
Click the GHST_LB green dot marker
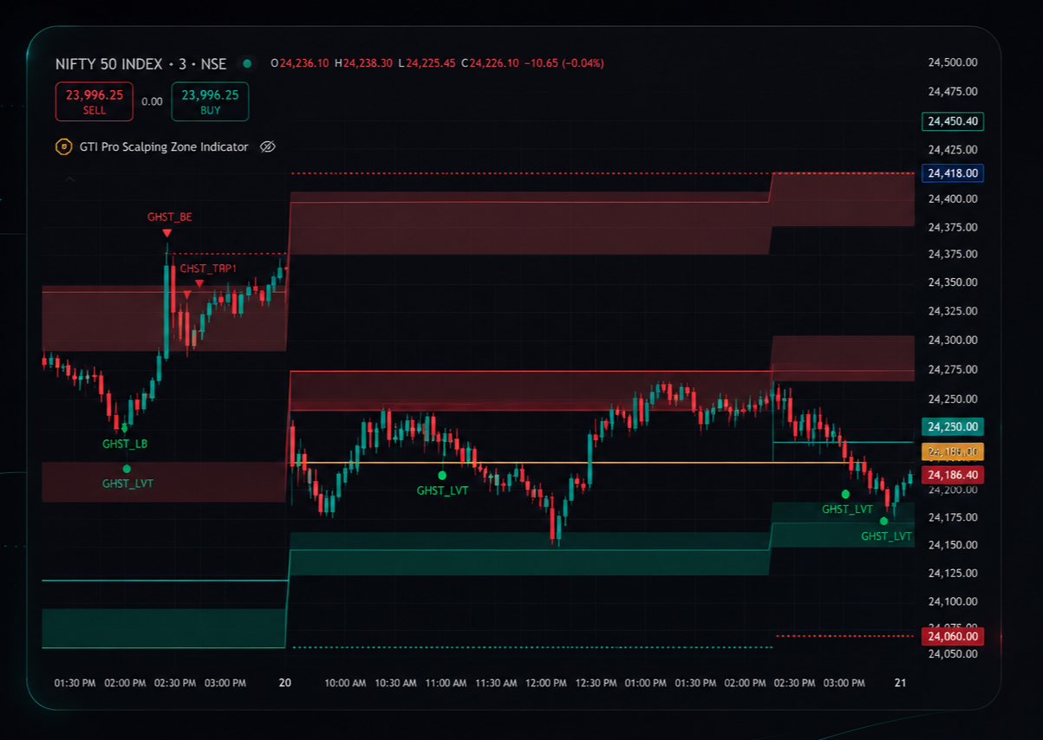pos(125,428)
